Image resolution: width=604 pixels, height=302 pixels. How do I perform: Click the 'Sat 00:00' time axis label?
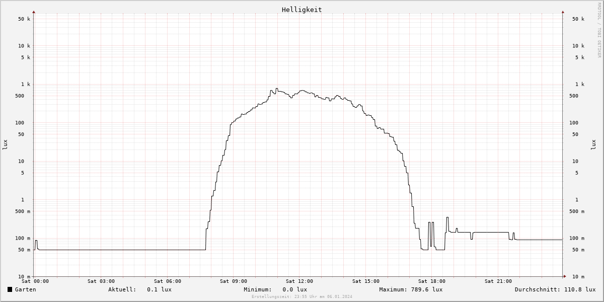coord(35,281)
